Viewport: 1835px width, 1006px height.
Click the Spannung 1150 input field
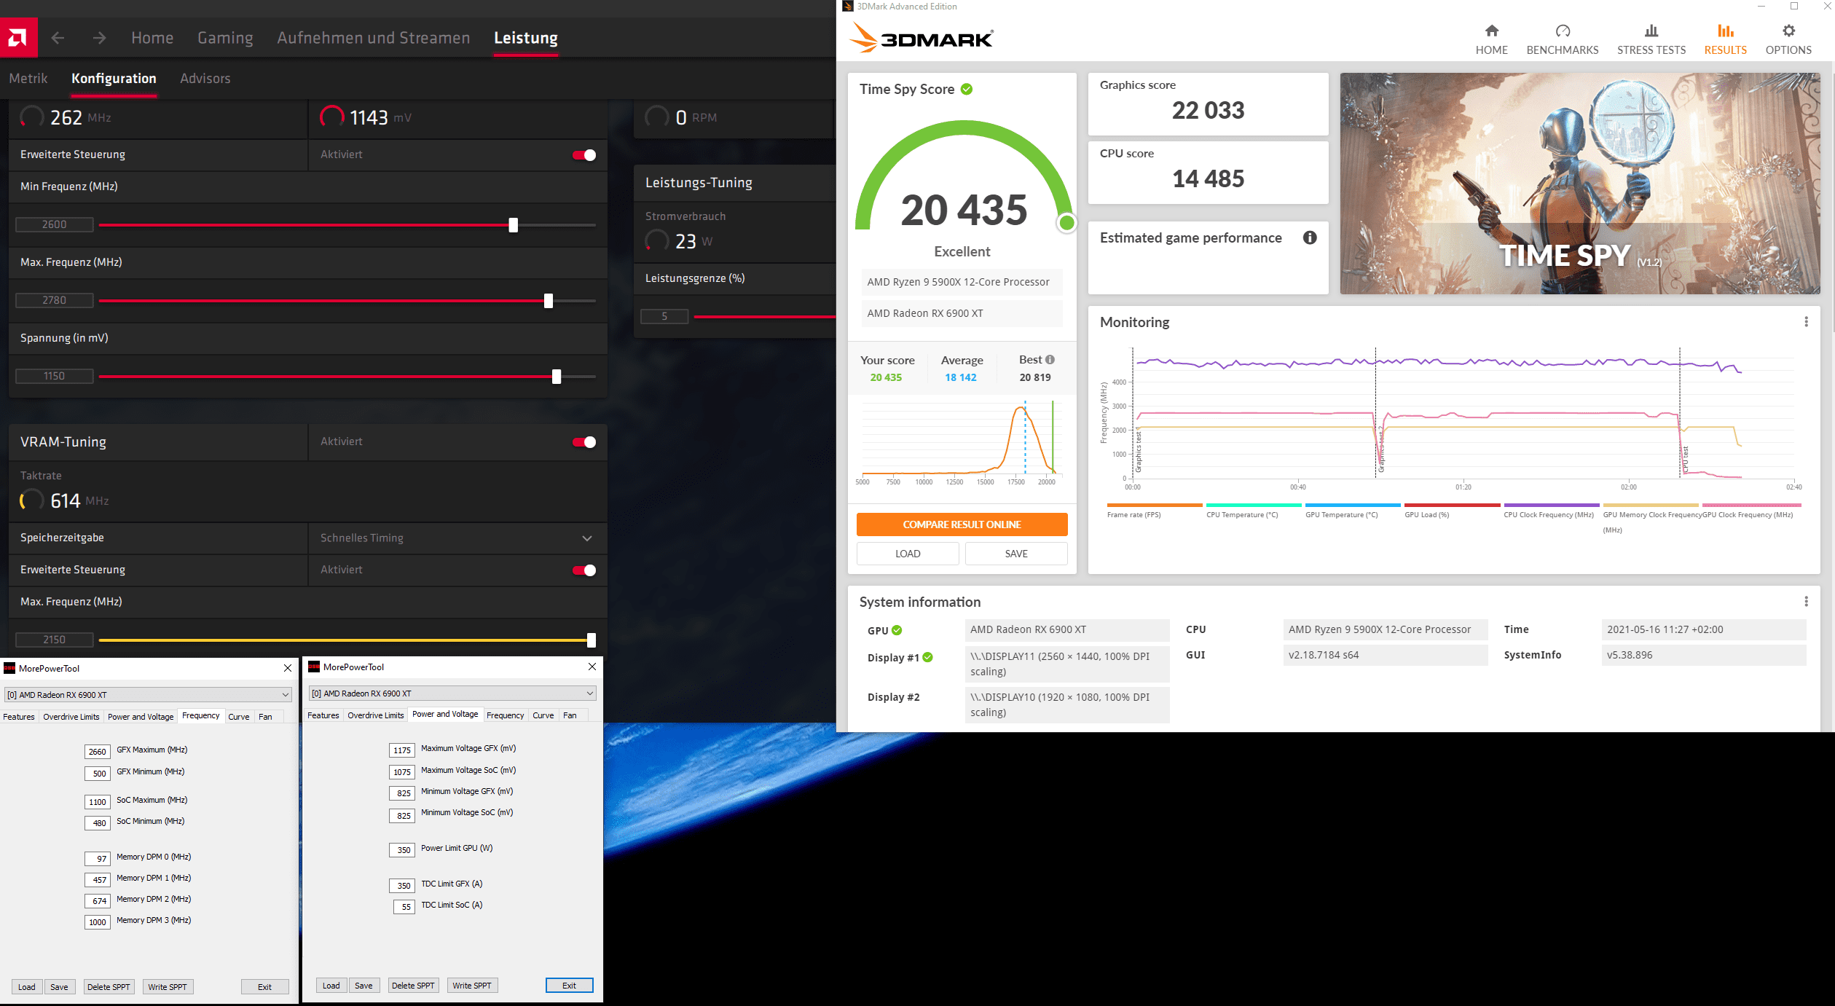point(55,376)
